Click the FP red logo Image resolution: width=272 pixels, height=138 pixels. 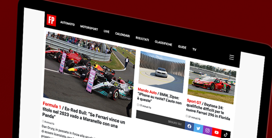coord(51,20)
